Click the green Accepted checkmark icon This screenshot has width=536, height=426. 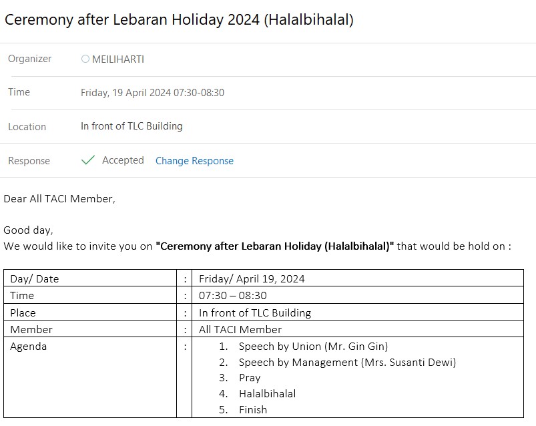point(87,160)
